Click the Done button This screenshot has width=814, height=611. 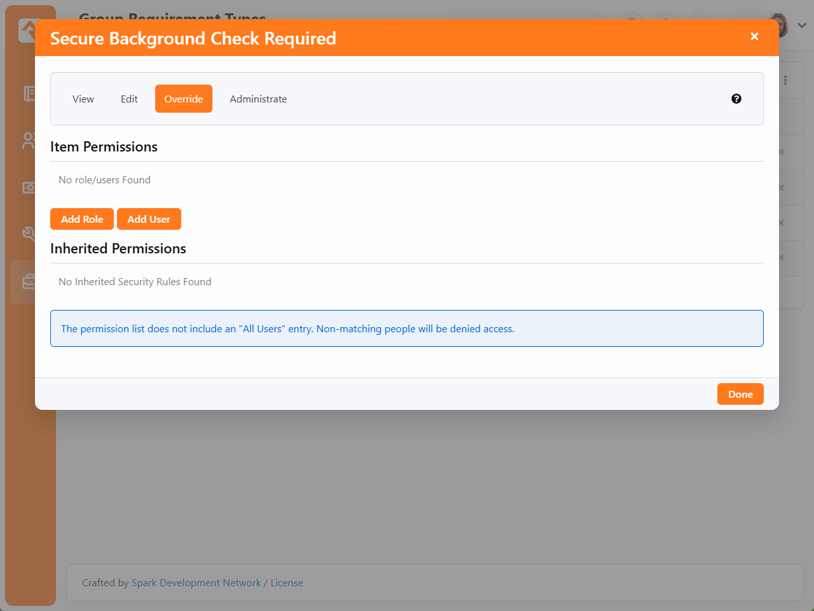pos(740,395)
